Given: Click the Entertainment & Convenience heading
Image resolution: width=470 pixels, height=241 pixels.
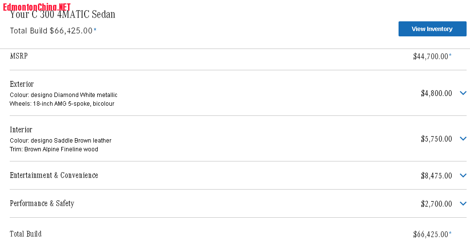Looking at the screenshot, I should tap(54, 175).
